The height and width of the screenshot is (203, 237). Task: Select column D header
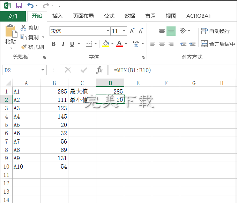coord(110,83)
